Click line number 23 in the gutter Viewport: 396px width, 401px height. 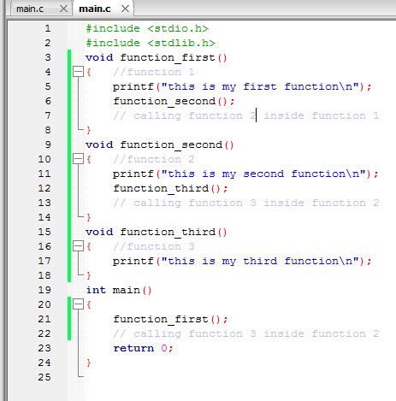44,348
